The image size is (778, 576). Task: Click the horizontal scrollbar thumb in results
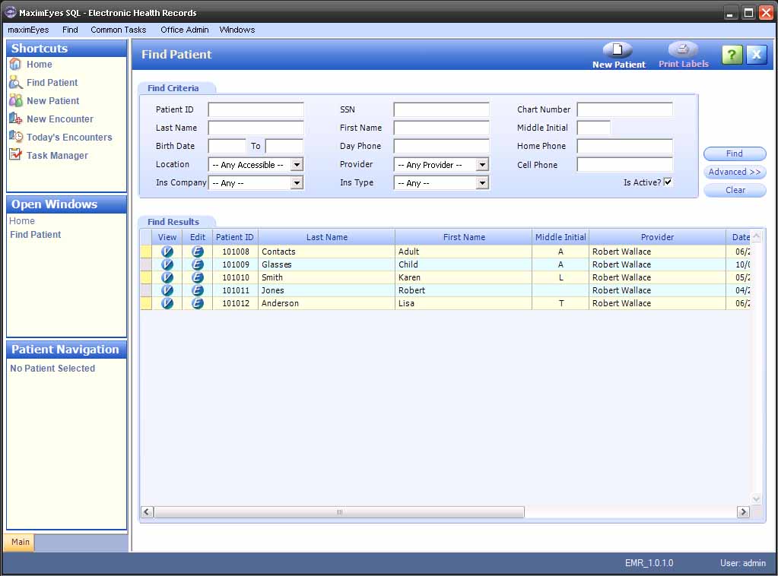(x=339, y=512)
